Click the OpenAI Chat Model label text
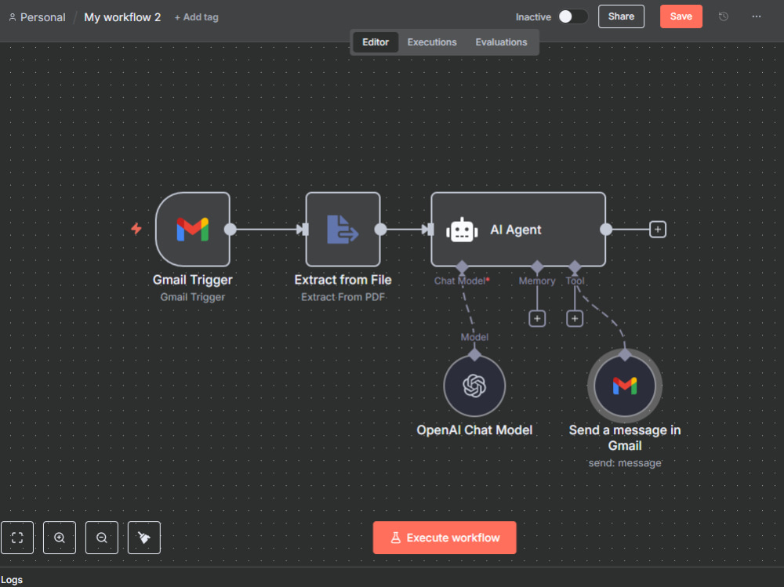This screenshot has width=784, height=587. [x=474, y=430]
